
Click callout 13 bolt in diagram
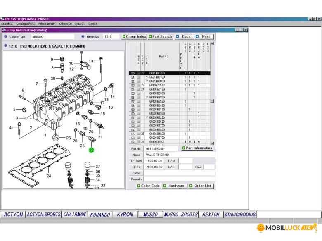91,61
